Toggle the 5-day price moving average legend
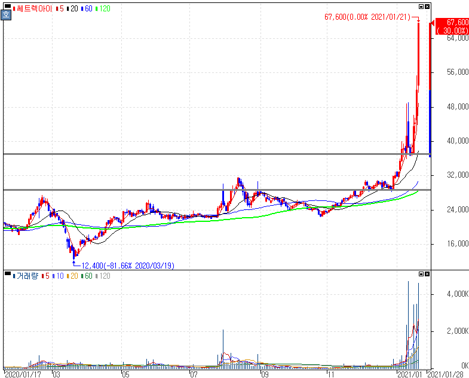The width and height of the screenshot is (469, 378). [60, 9]
